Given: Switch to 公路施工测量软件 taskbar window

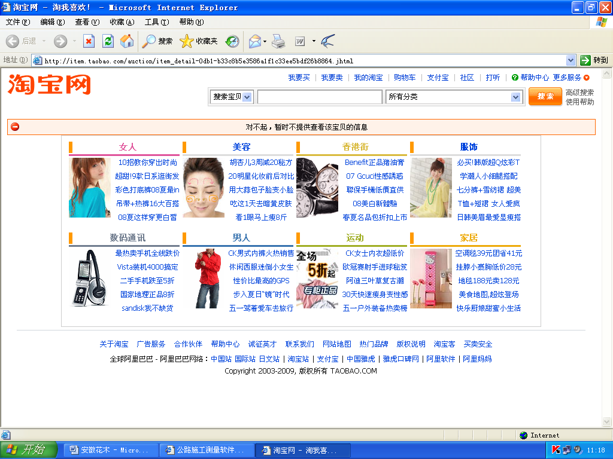Looking at the screenshot, I should click(x=207, y=450).
